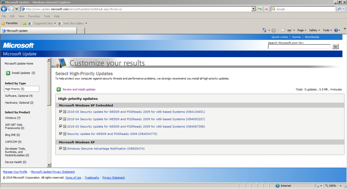347x189 pixels.
Task: Expand details for the KB4087398 update
Action: pyautogui.click(x=65, y=127)
